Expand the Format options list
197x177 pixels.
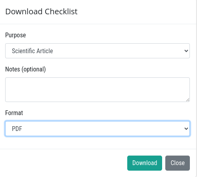(98, 129)
